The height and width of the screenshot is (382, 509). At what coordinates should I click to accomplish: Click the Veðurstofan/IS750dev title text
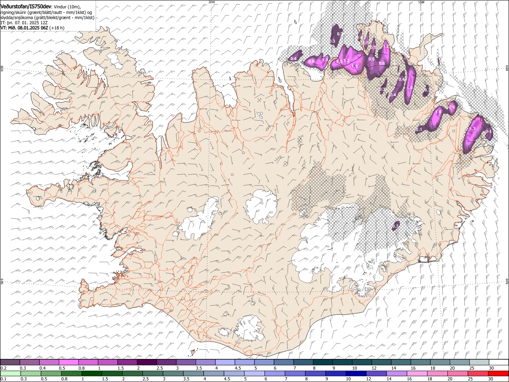[x=26, y=6]
